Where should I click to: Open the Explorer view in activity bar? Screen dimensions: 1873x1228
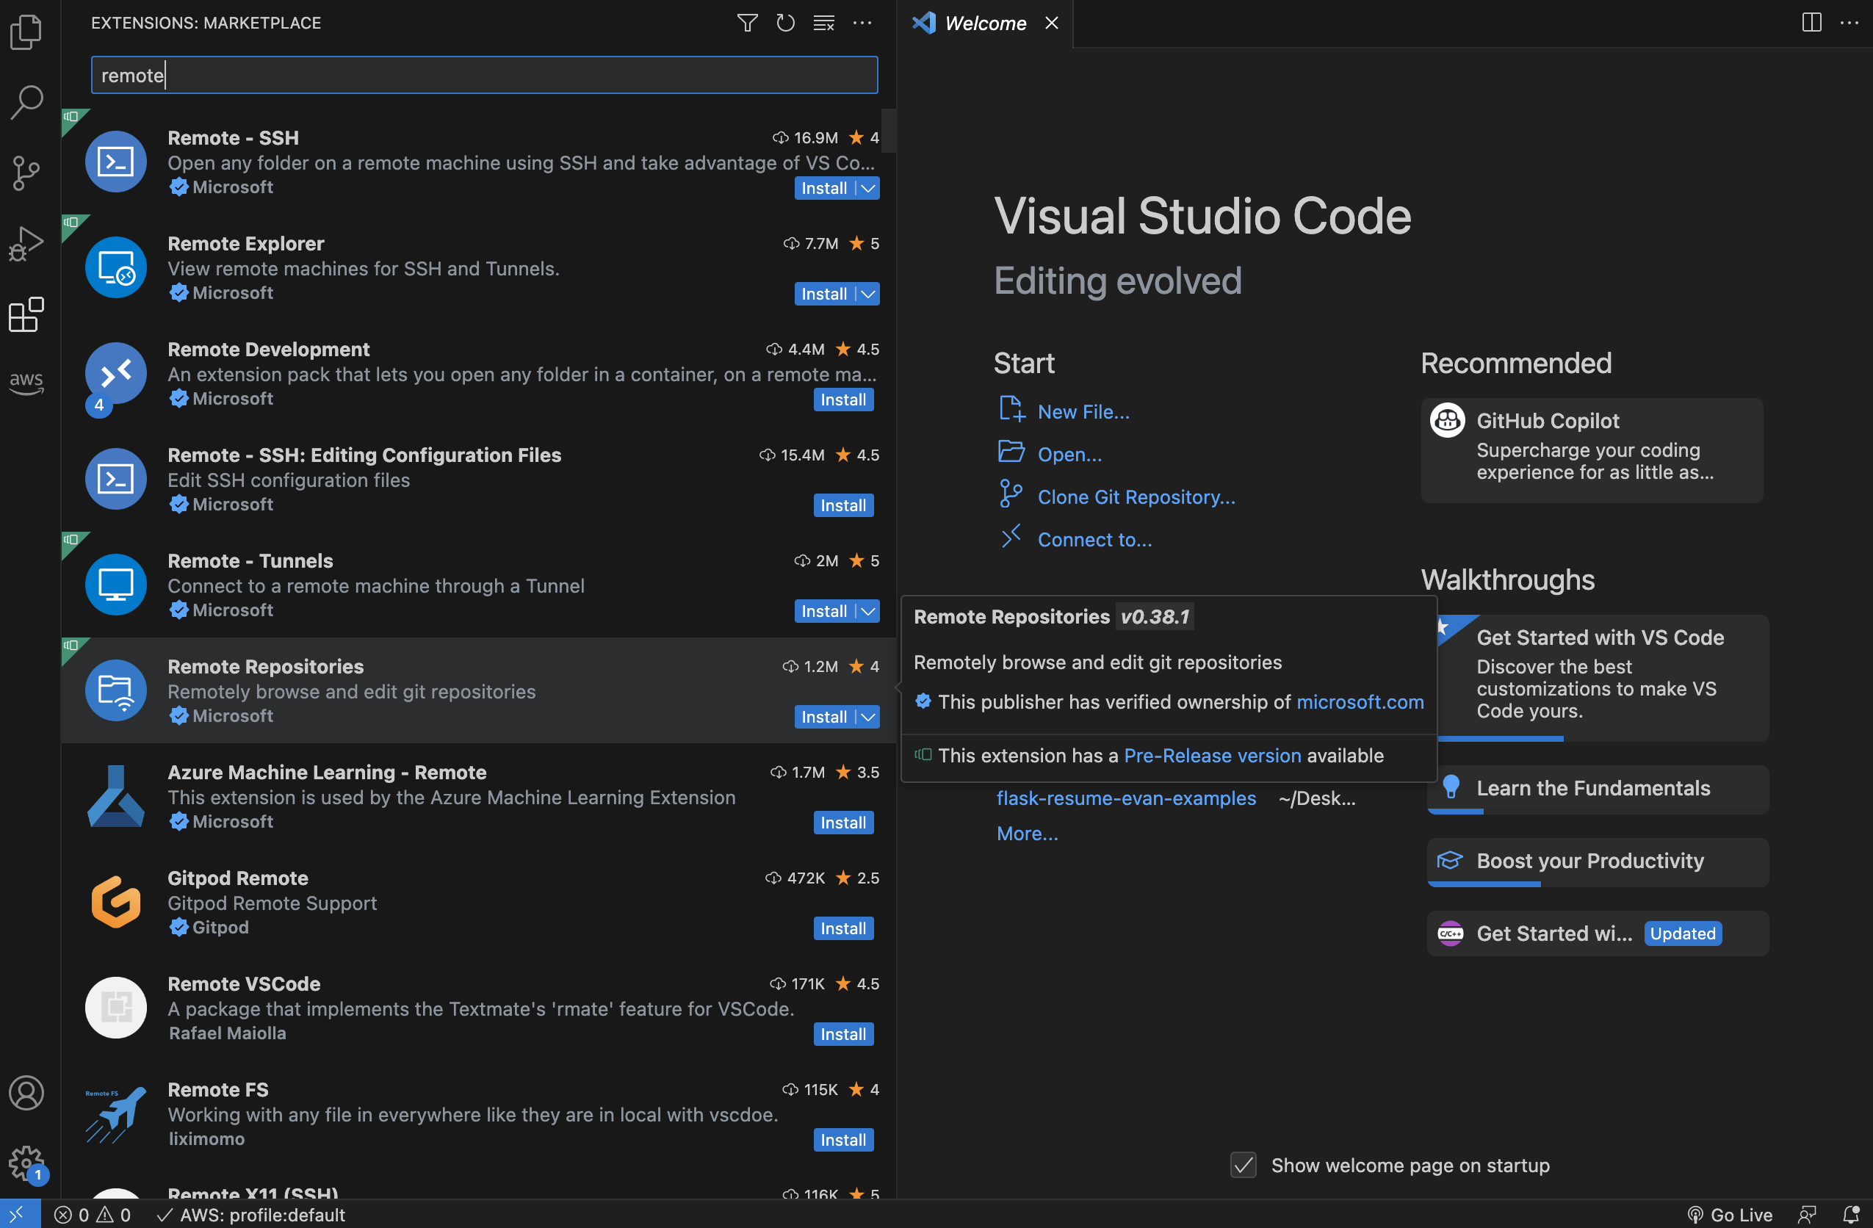pyautogui.click(x=26, y=32)
